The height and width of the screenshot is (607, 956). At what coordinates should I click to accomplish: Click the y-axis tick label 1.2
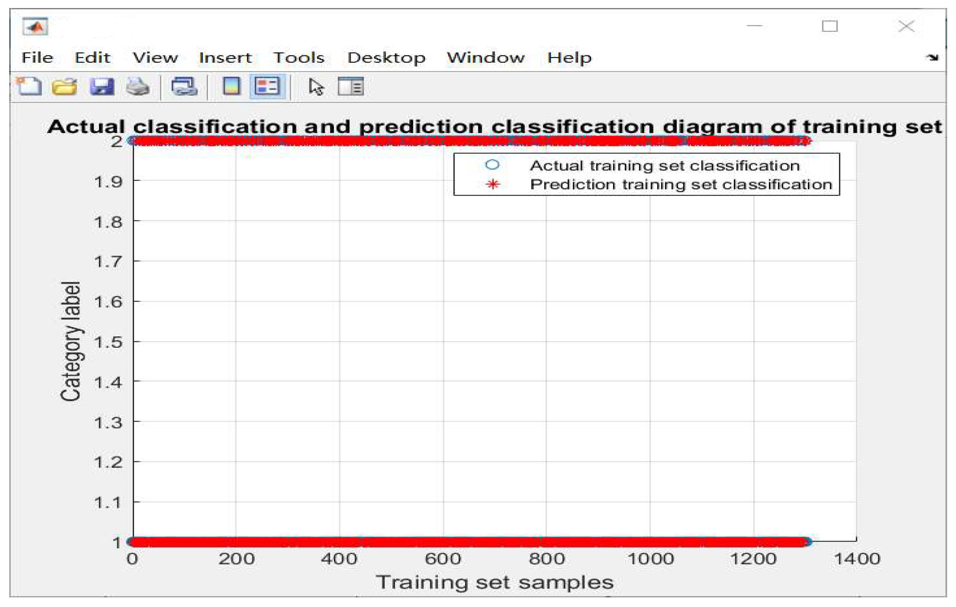pos(108,462)
